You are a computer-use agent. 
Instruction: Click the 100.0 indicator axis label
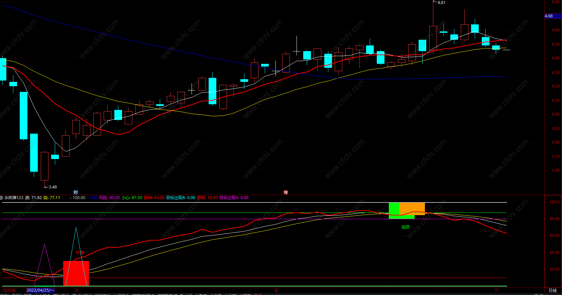tap(555, 202)
